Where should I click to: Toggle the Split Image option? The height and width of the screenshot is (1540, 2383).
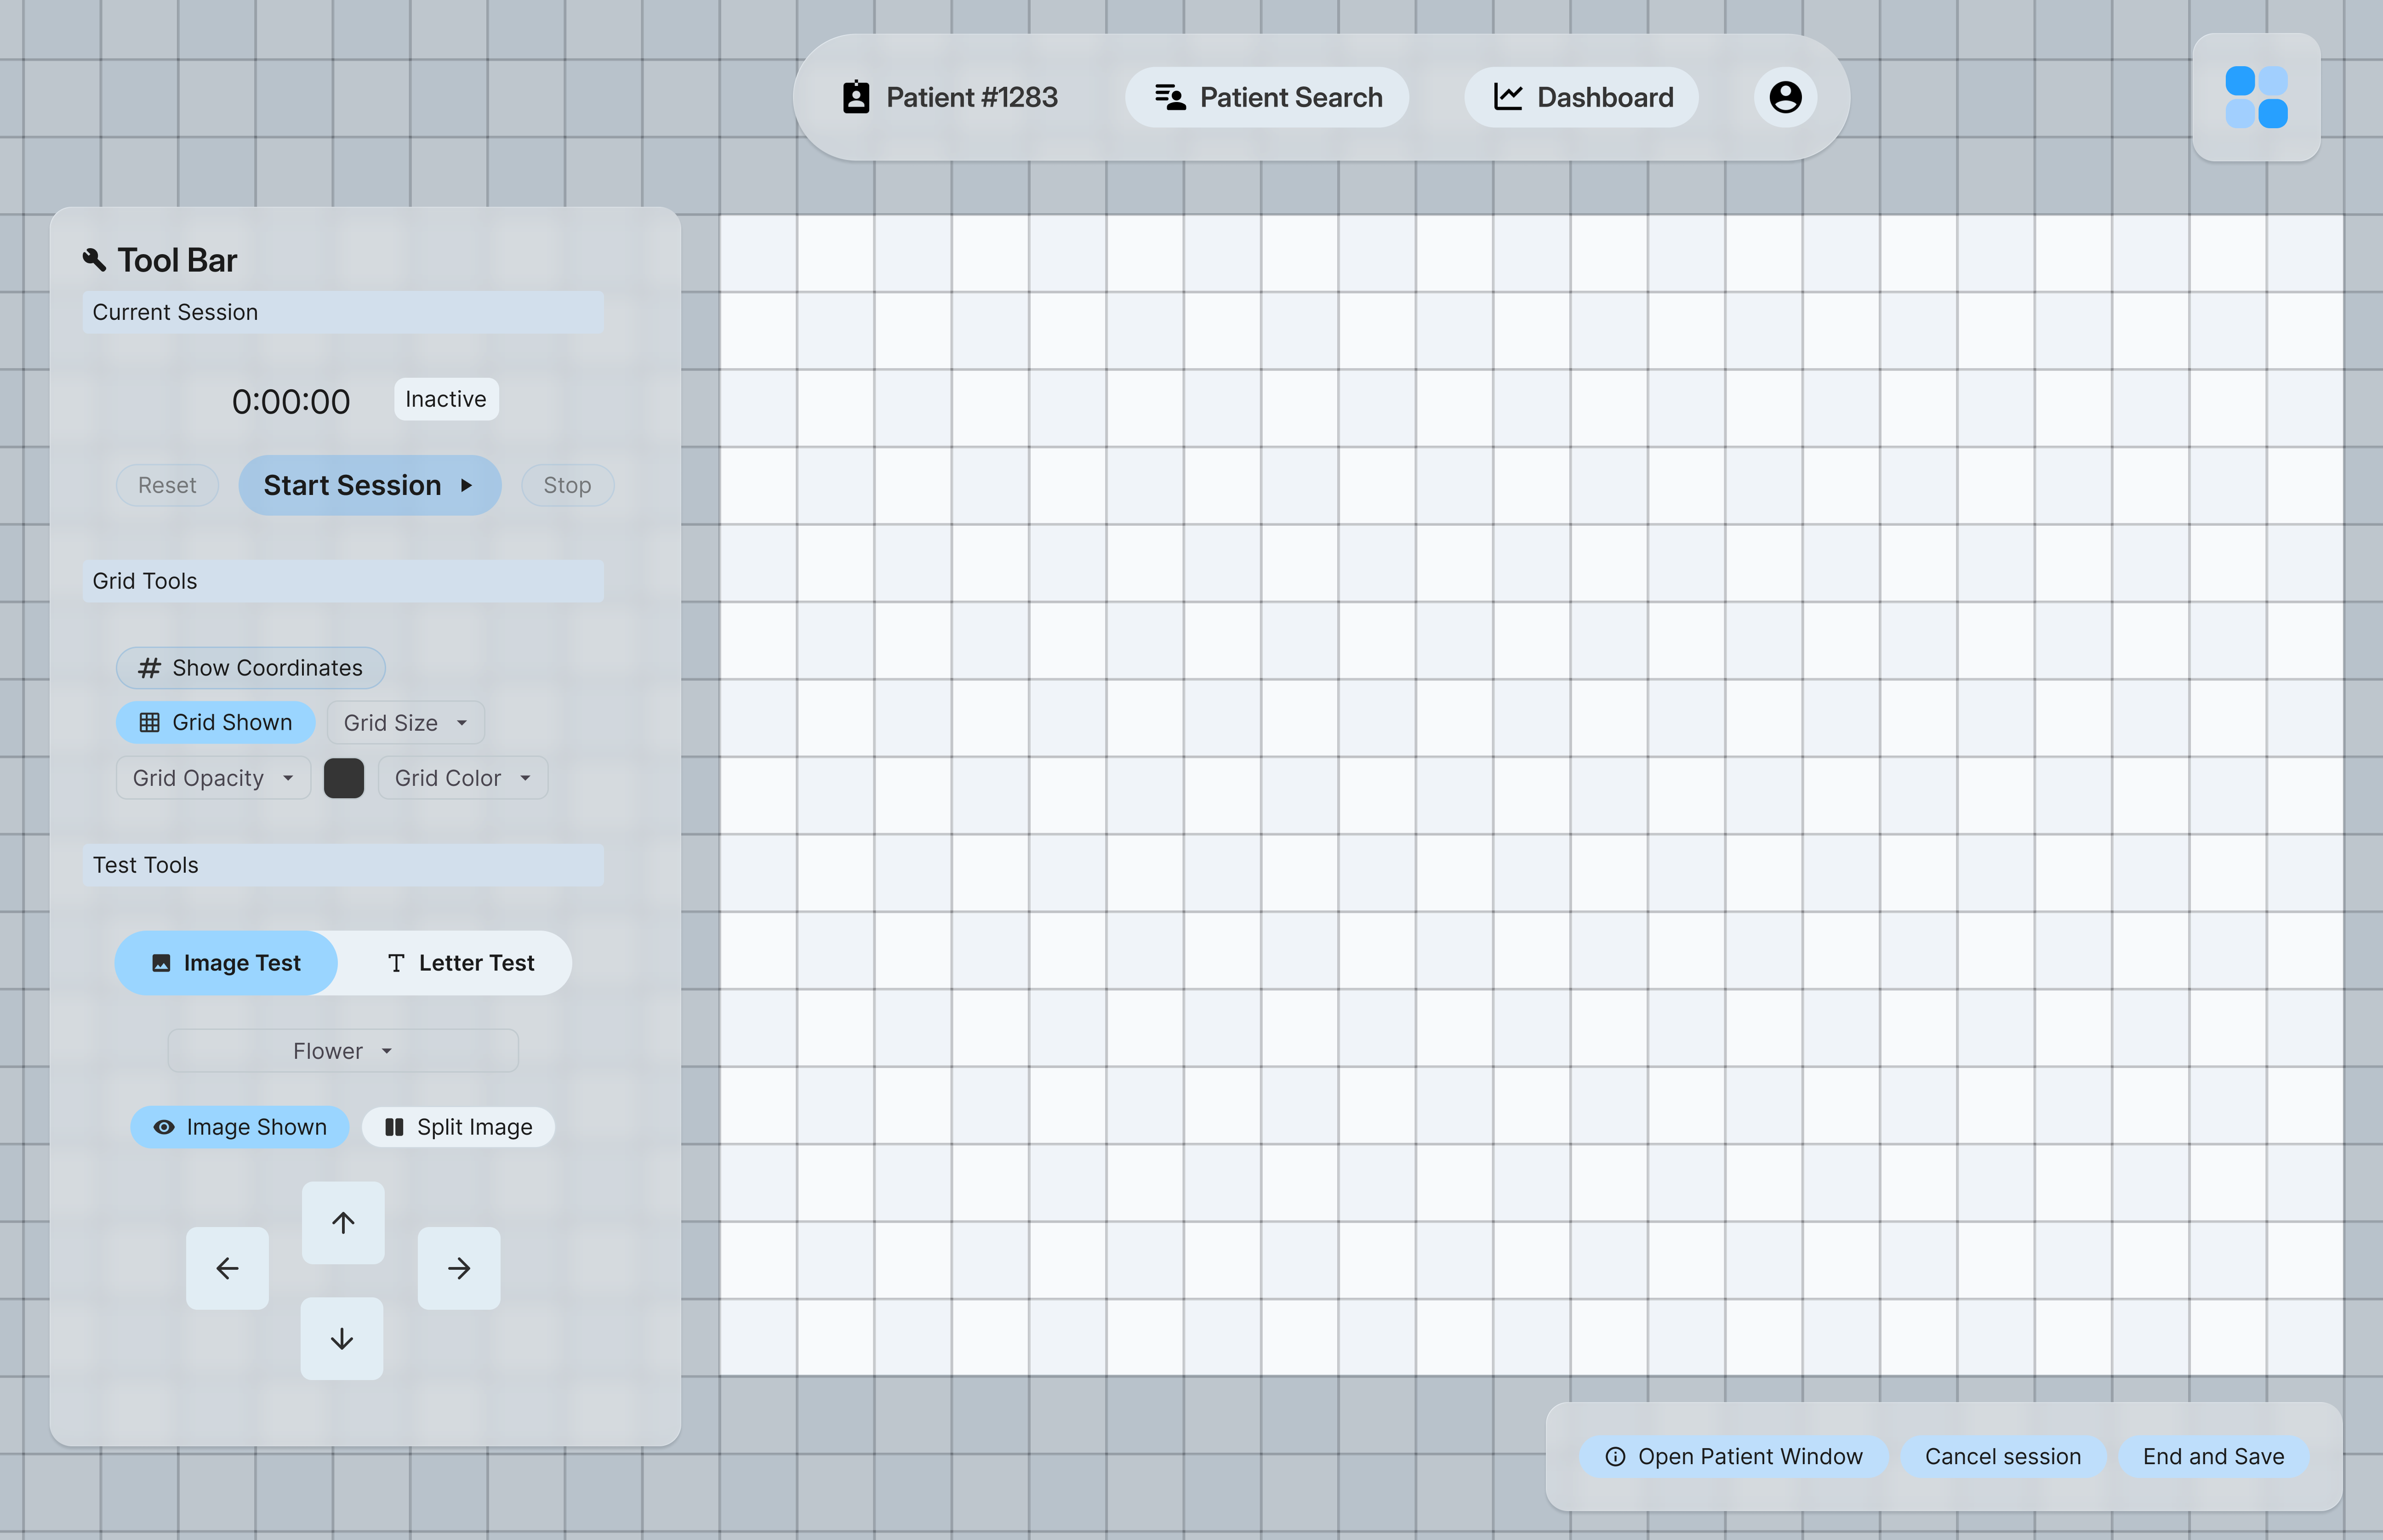point(458,1127)
